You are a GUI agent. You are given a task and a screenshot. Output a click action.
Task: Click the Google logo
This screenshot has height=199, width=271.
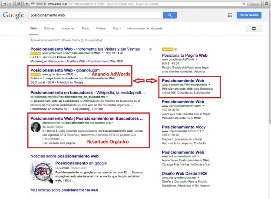pyautogui.click(x=13, y=16)
